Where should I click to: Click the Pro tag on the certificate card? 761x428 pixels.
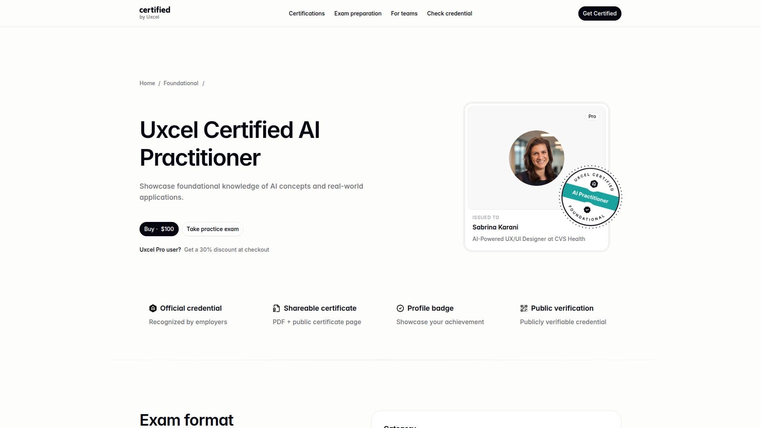click(592, 117)
